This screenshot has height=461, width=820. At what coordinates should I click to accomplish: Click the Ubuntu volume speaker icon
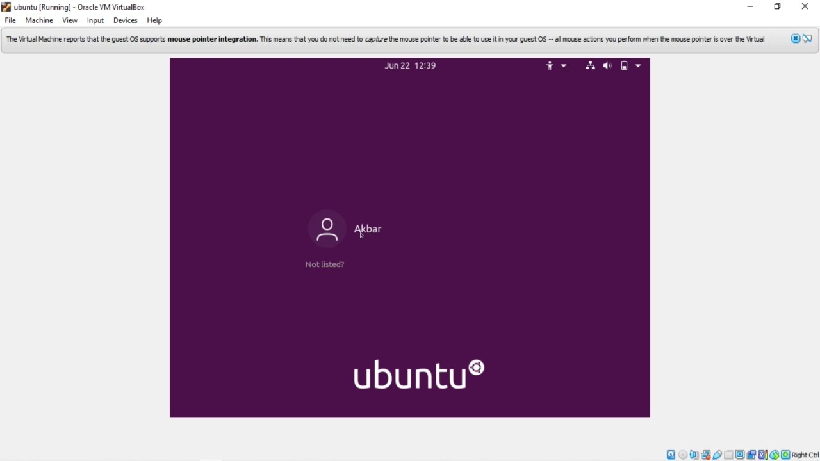point(607,65)
